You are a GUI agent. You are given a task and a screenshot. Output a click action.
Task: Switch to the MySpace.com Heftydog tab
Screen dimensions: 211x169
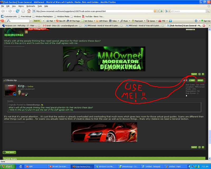21,25
